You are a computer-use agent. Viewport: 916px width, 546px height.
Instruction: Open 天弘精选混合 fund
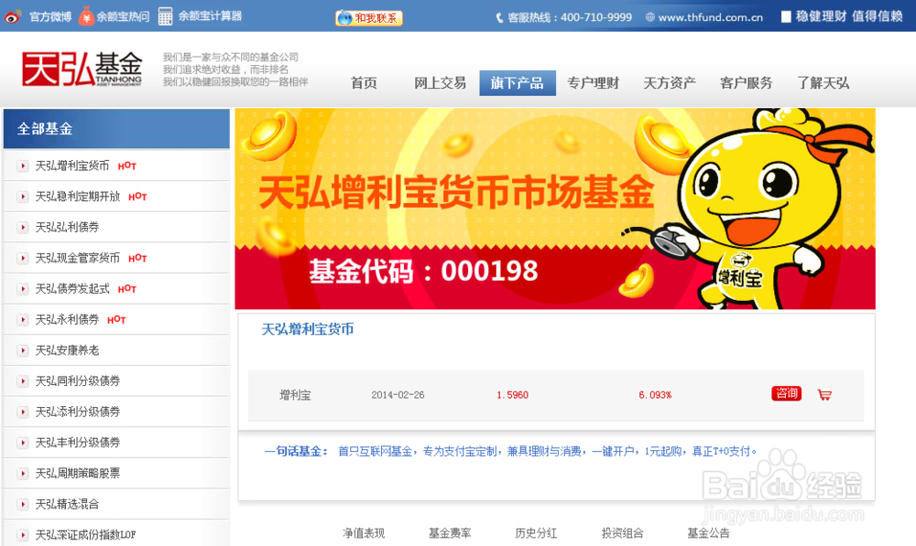pos(67,504)
